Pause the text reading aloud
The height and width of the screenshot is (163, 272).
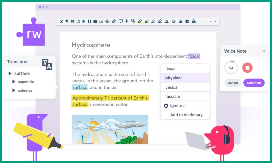click(x=89, y=21)
